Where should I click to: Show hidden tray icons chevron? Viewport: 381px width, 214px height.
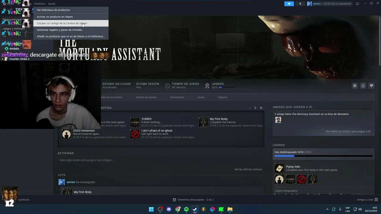click(x=327, y=209)
